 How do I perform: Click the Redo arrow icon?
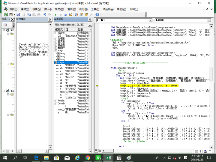tap(50, 14)
